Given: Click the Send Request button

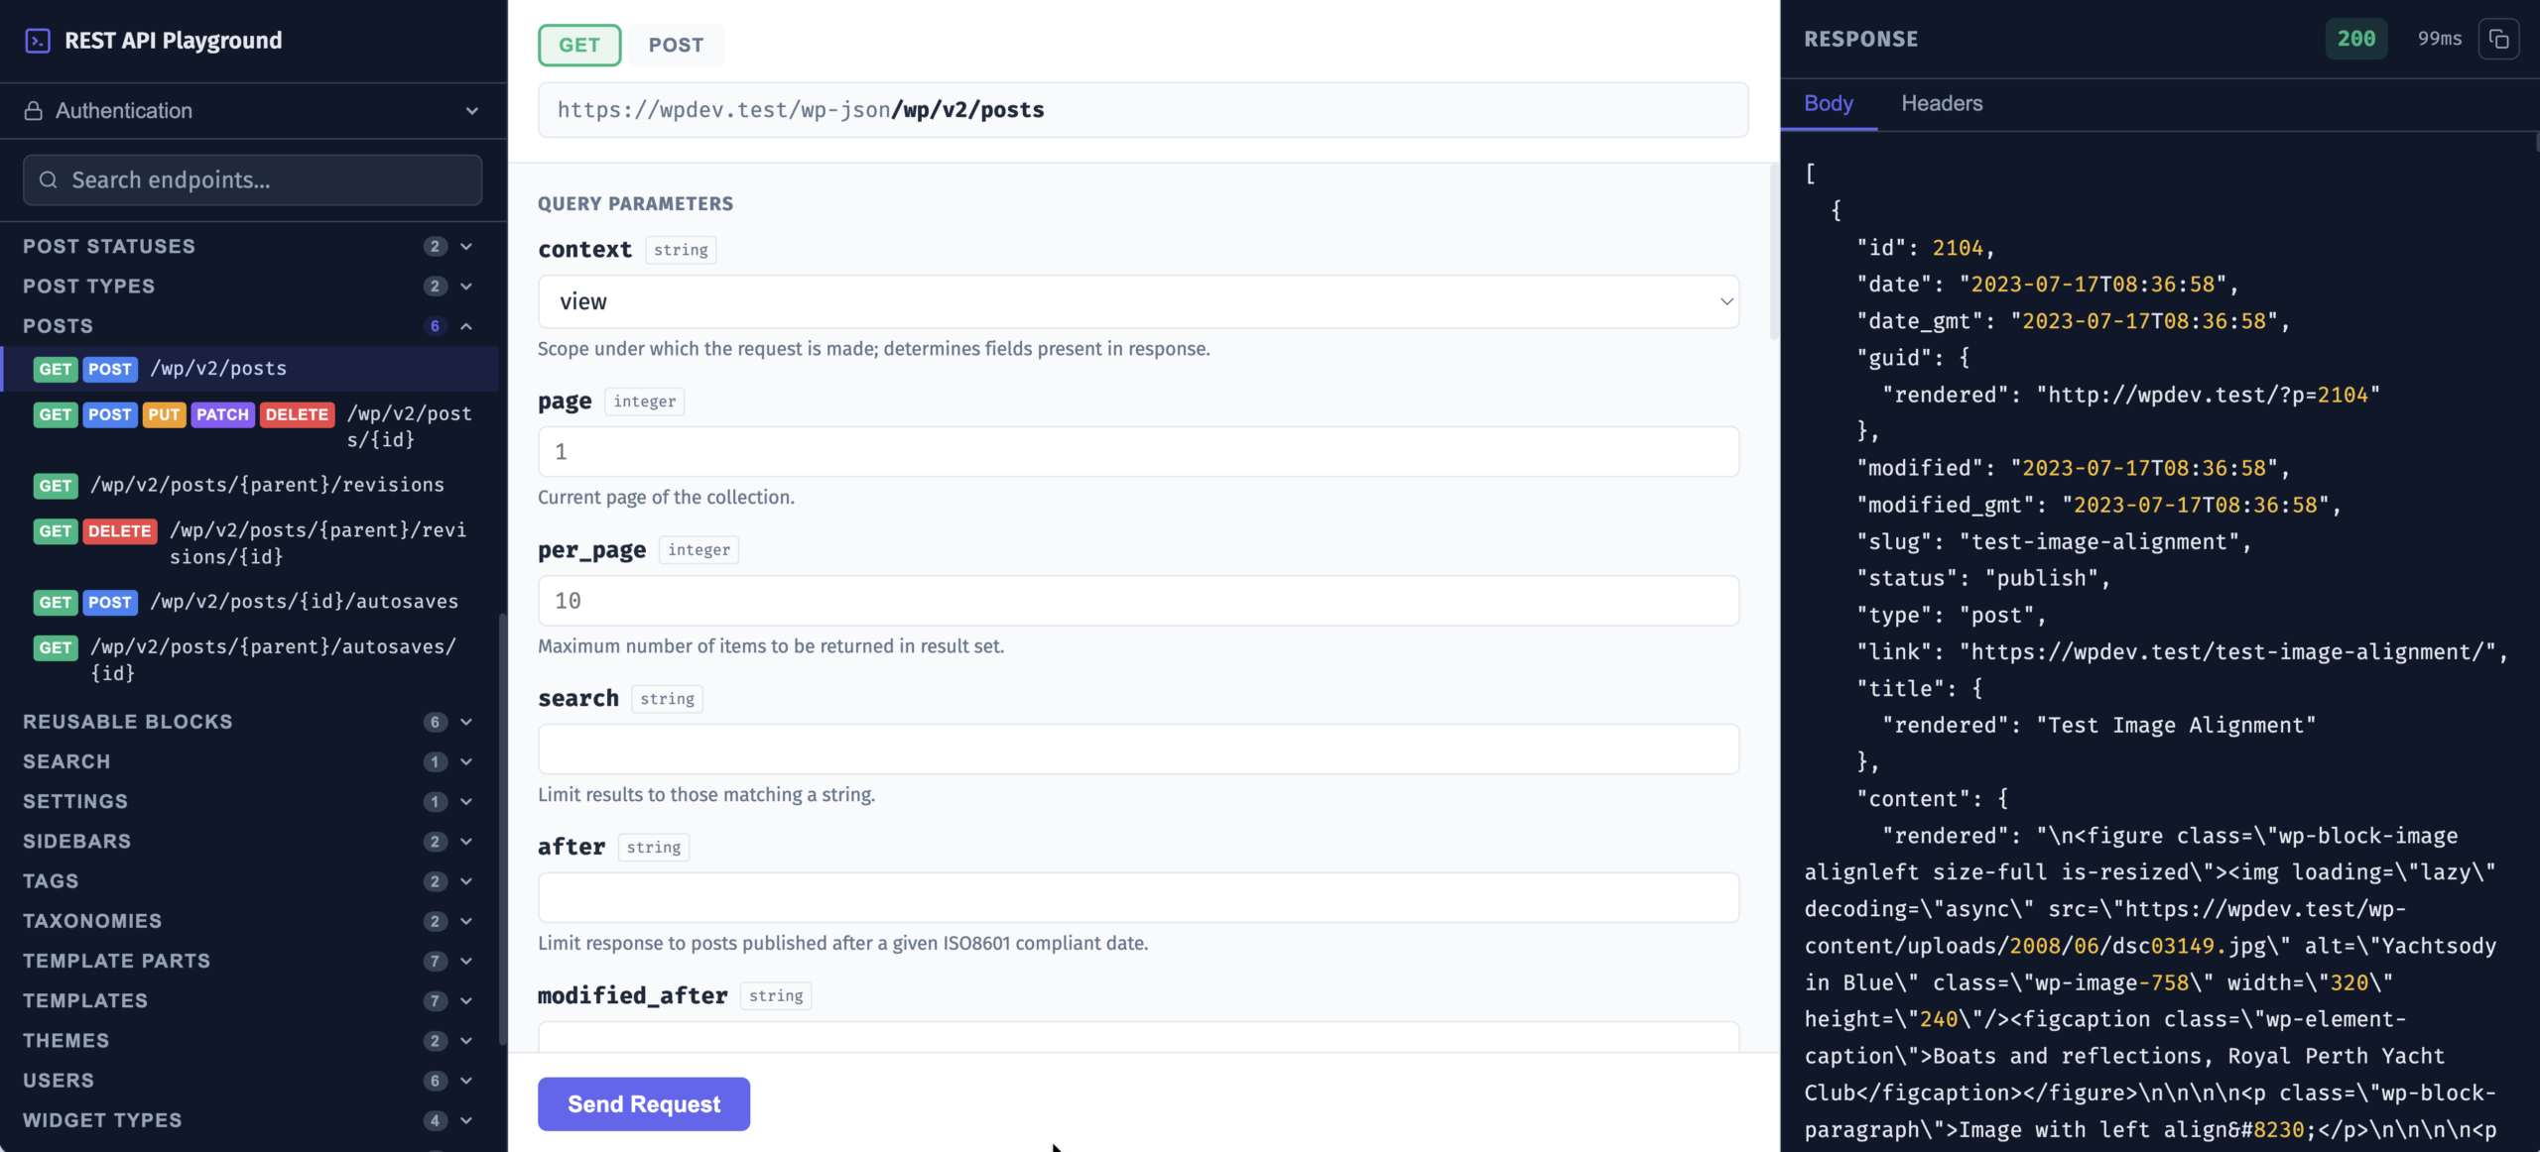Looking at the screenshot, I should tap(643, 1103).
